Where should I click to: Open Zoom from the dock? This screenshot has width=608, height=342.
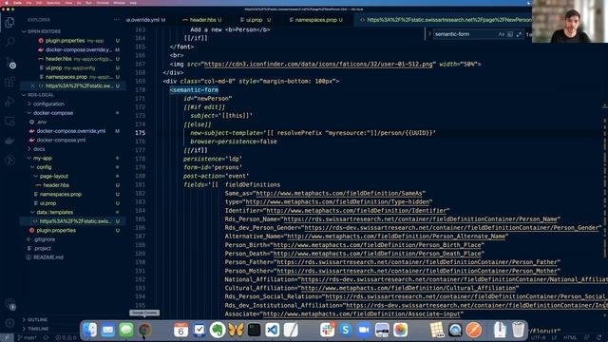[x=364, y=330]
